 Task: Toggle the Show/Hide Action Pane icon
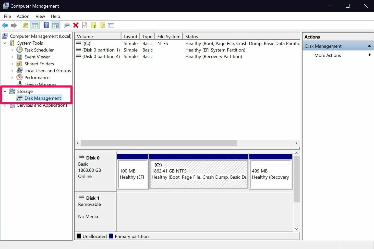click(x=55, y=25)
